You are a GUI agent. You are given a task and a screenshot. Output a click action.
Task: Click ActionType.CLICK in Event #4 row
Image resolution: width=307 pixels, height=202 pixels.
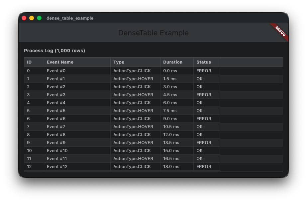(135, 103)
